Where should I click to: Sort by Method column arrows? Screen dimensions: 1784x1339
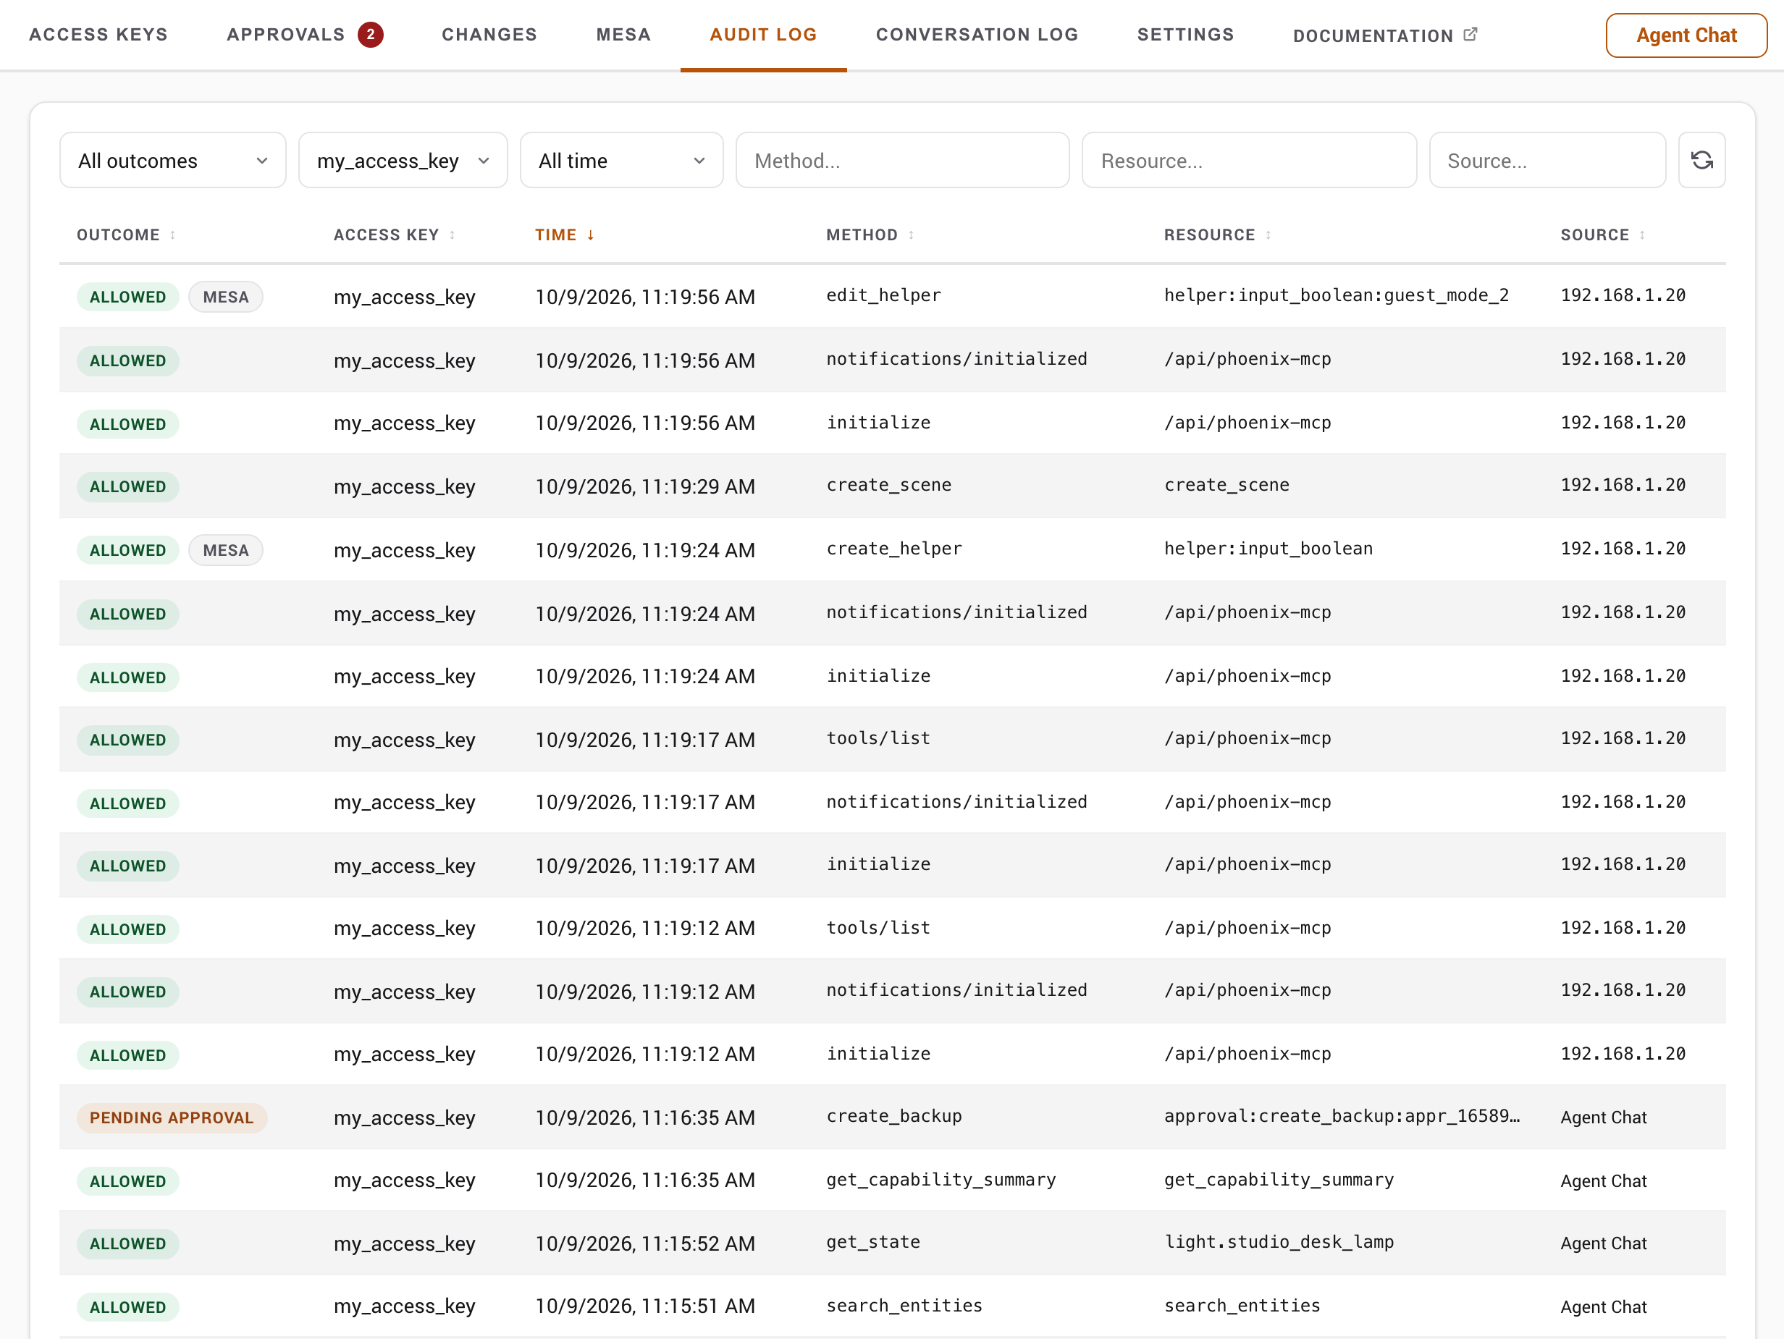tap(911, 235)
